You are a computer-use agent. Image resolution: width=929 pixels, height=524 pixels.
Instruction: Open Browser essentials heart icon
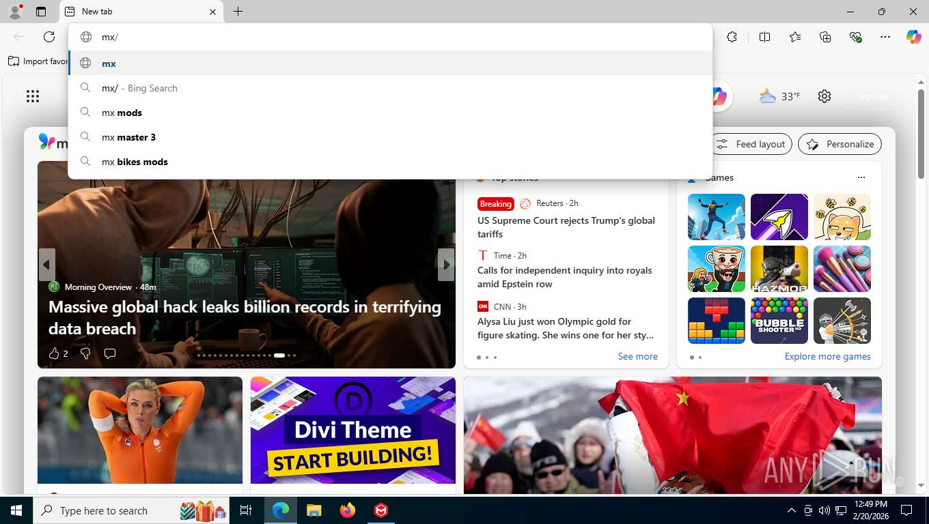coord(855,37)
